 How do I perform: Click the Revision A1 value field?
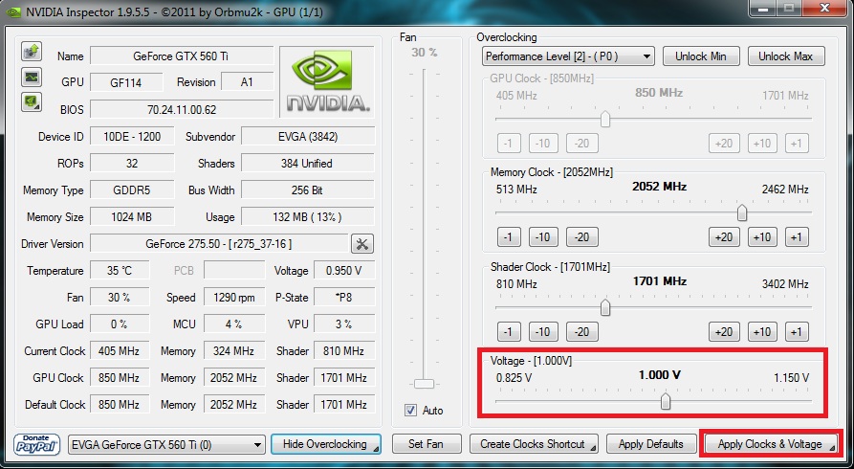[248, 82]
